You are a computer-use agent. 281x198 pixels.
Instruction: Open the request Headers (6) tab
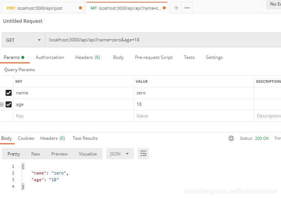[x=88, y=57]
